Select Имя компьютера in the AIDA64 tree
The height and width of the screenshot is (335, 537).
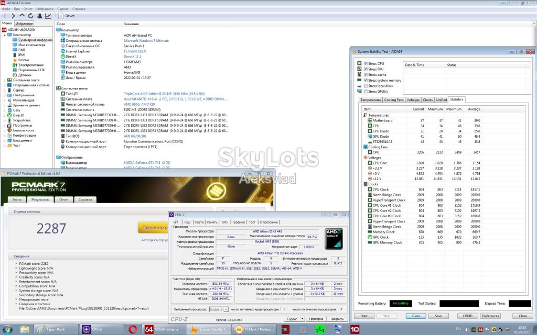coord(29,45)
